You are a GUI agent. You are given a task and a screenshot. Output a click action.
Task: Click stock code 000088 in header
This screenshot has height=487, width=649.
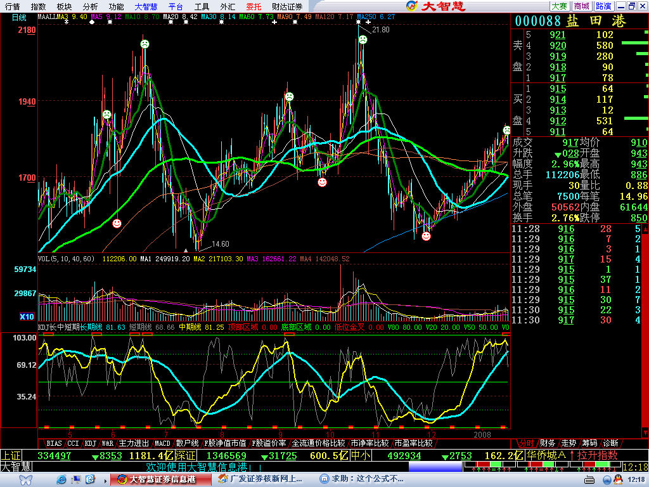[x=537, y=21]
